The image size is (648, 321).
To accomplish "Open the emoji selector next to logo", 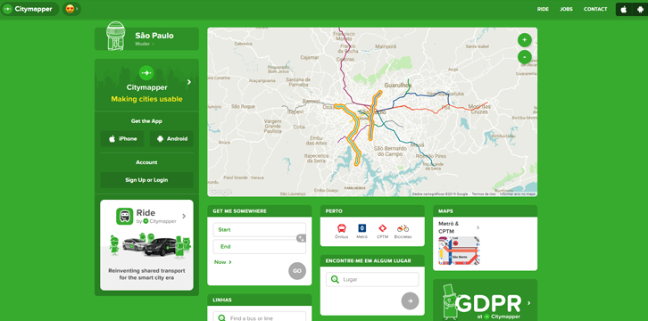I will pyautogui.click(x=71, y=9).
